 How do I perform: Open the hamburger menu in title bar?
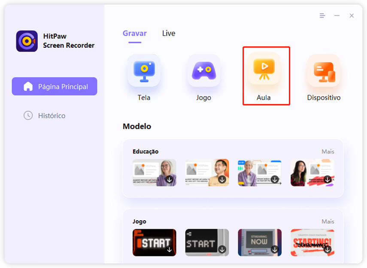pyautogui.click(x=322, y=16)
